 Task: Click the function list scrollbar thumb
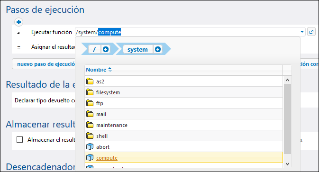287,119
